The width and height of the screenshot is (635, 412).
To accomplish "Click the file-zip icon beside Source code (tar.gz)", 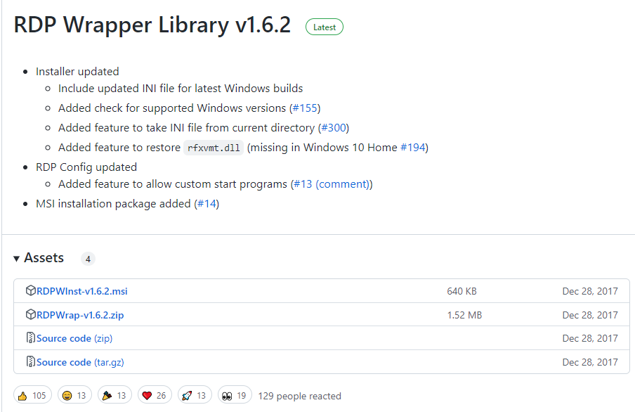I will point(31,361).
